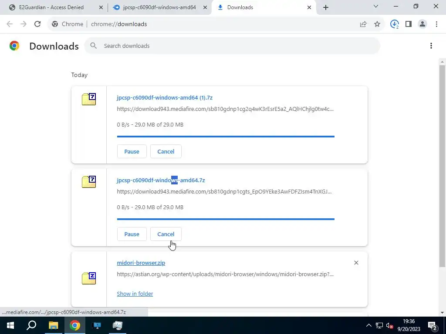Cancel the jpcsp-c6090df-windows-amd64.7z download
Viewport: 446px width, 334px height.
point(166,234)
